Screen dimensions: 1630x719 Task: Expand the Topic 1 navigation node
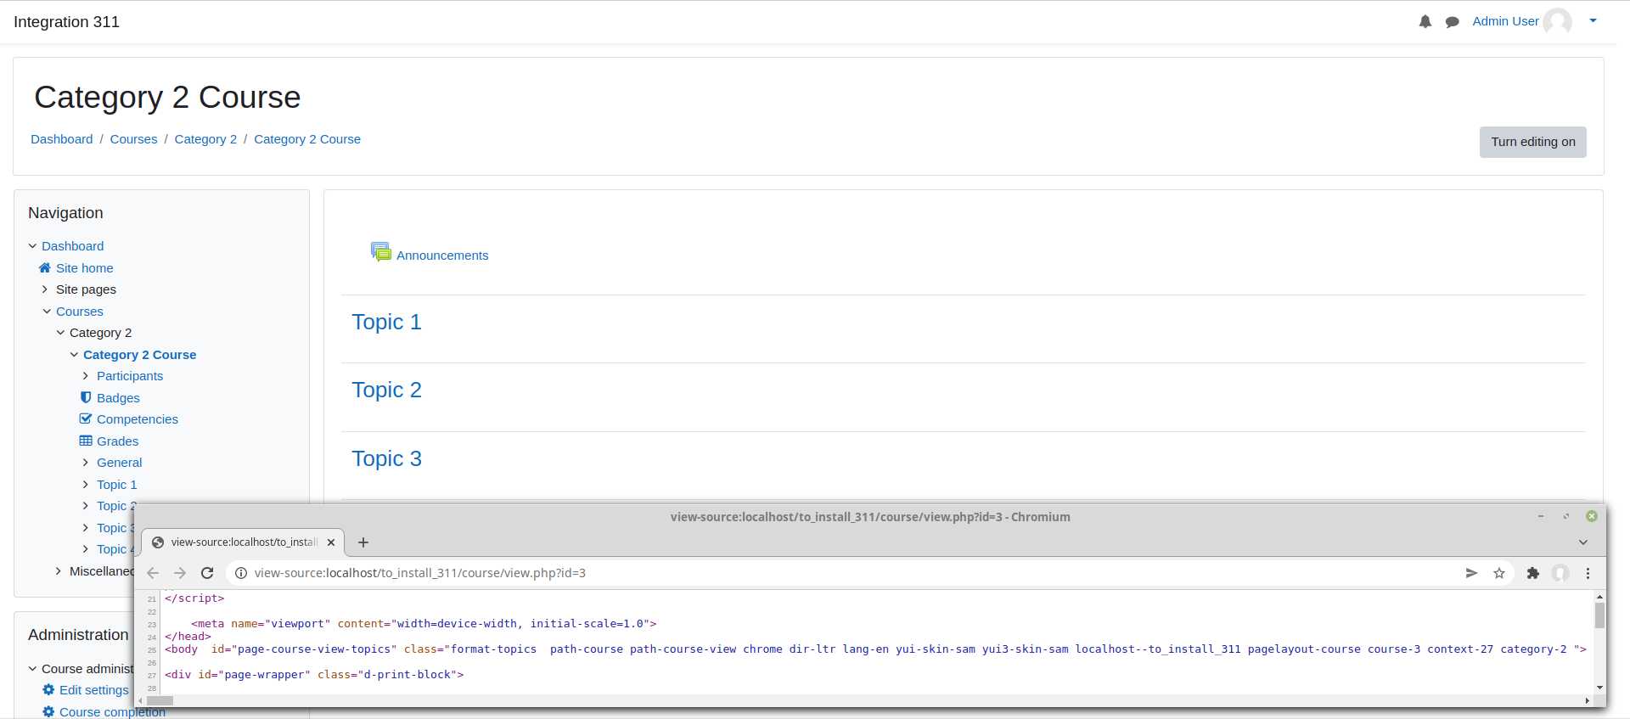click(86, 484)
